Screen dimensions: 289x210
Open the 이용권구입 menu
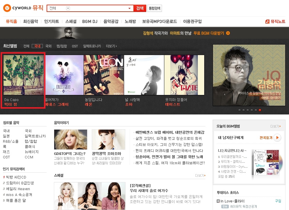pyautogui.click(x=192, y=21)
